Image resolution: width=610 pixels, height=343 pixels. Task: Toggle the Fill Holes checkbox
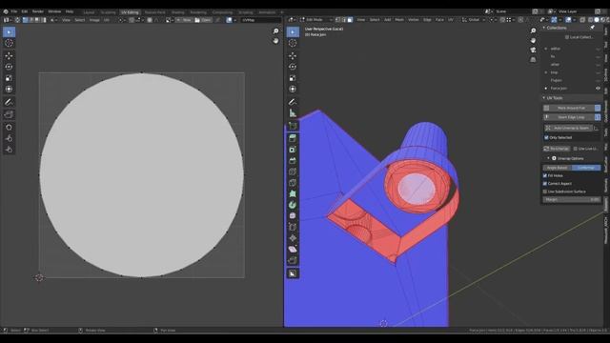(545, 175)
